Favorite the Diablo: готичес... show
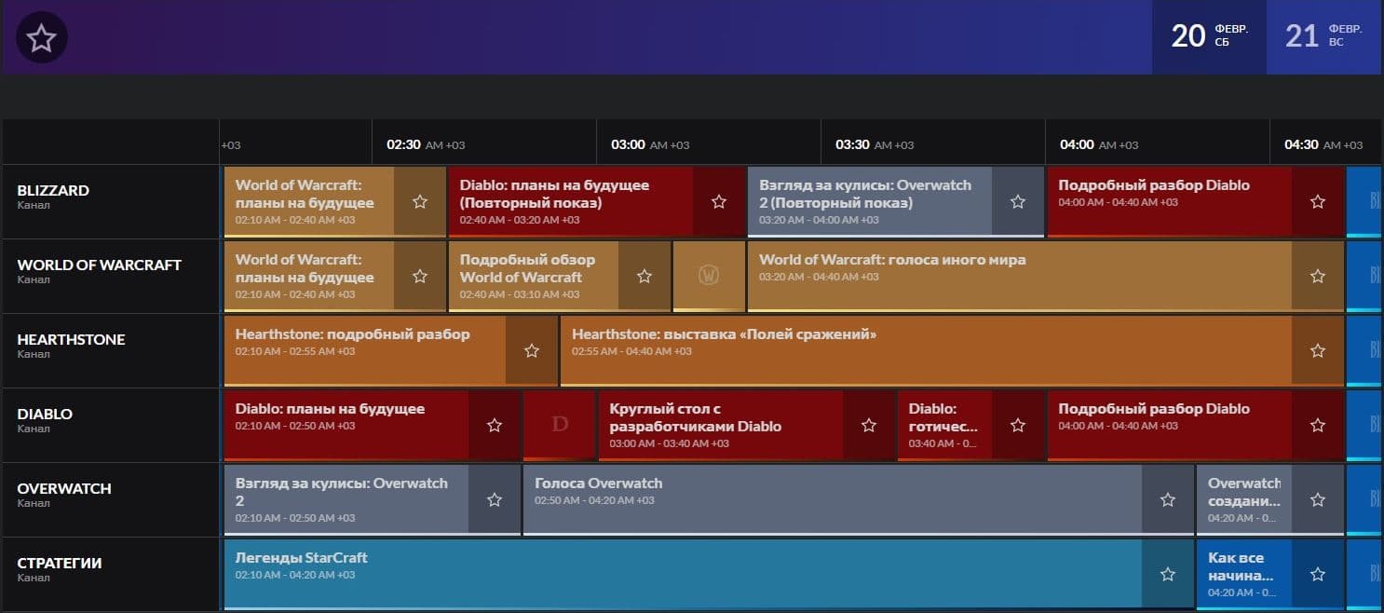The image size is (1384, 613). point(1018,425)
